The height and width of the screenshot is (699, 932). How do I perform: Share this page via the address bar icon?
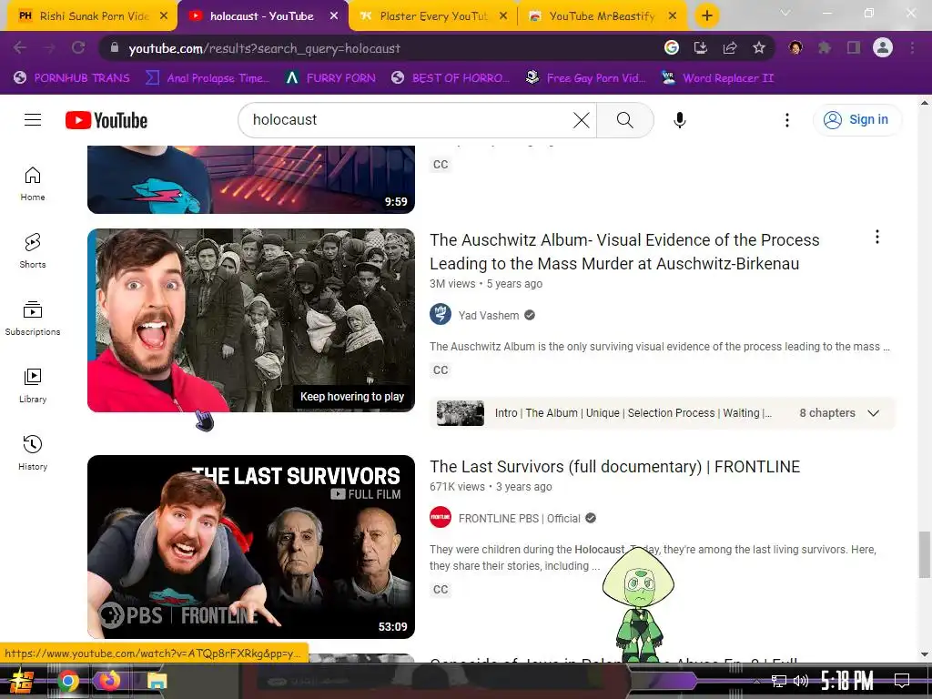730,47
